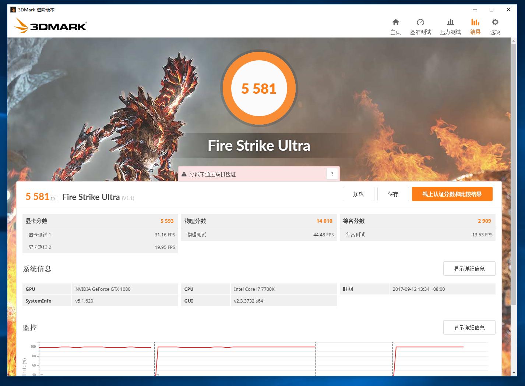Viewport: 525px width, 386px height.
Task: Click the 加载 load button
Action: pyautogui.click(x=358, y=194)
